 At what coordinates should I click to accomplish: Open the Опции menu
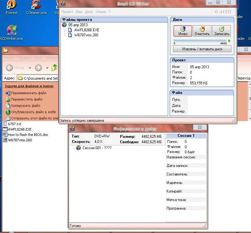(x=101, y=12)
